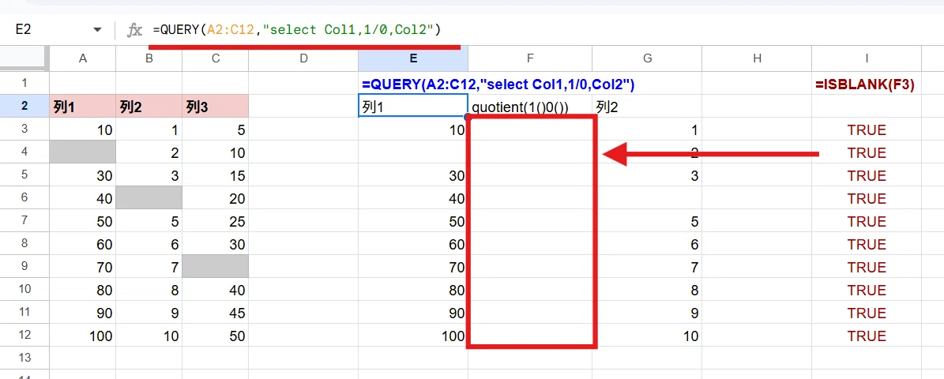The height and width of the screenshot is (379, 944).
Task: Click cell E5 with value 30
Action: [413, 175]
